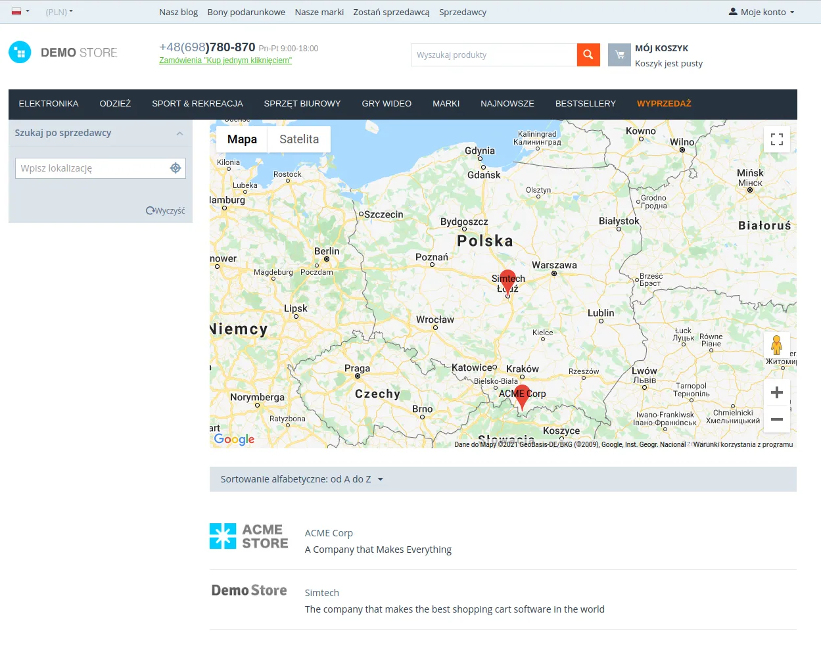Go to Nasz blog link
The width and height of the screenshot is (821, 654).
178,12
